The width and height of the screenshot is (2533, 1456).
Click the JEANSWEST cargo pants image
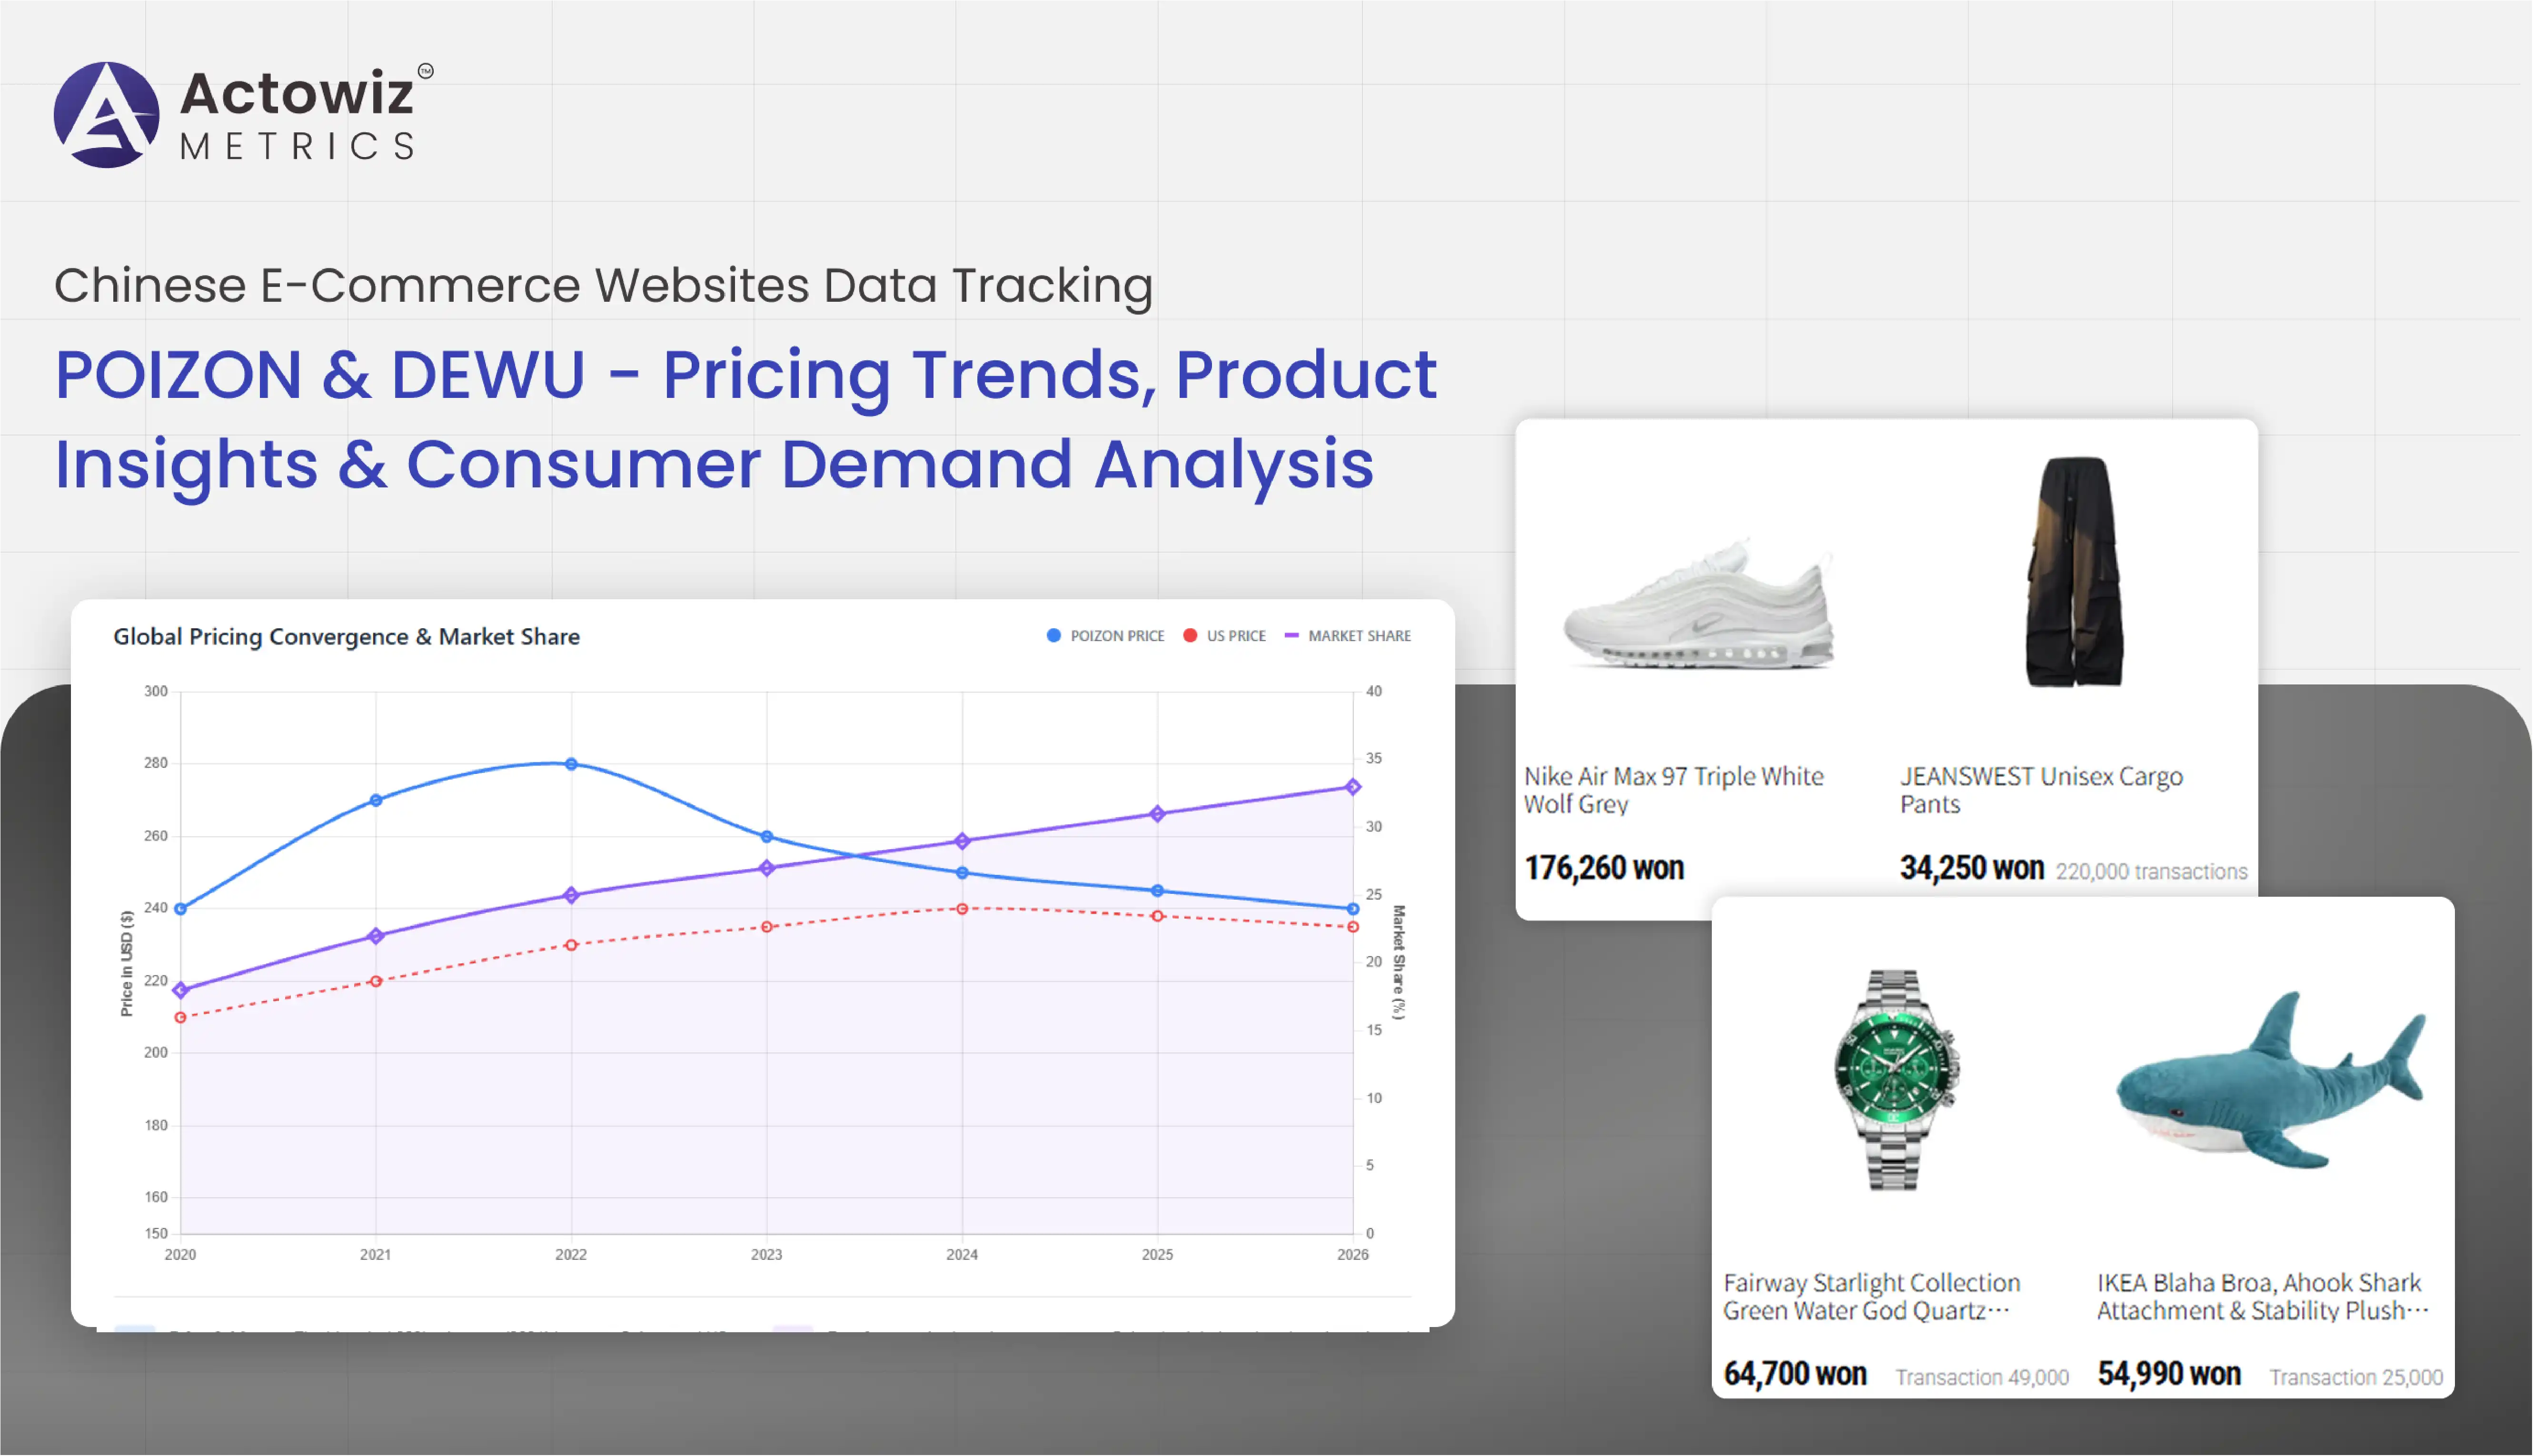(x=2074, y=572)
